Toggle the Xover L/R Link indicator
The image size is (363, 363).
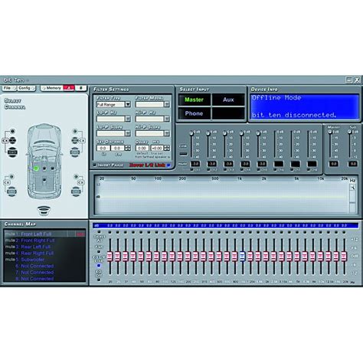168,165
